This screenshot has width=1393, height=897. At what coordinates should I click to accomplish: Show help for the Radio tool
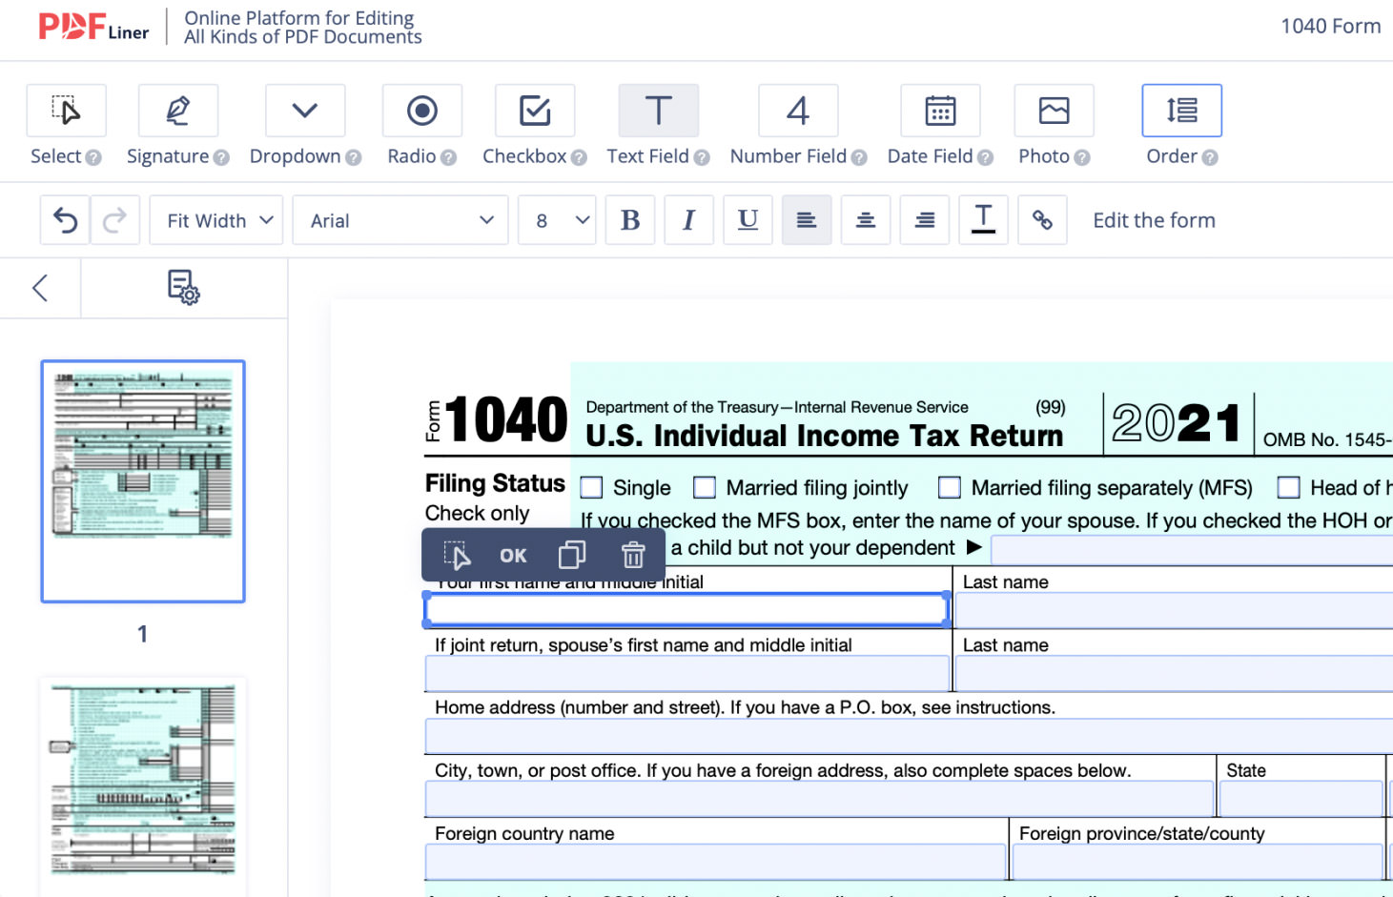449,157
